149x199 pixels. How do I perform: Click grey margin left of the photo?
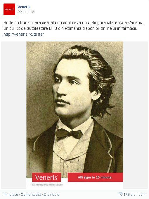click(x=14, y=115)
